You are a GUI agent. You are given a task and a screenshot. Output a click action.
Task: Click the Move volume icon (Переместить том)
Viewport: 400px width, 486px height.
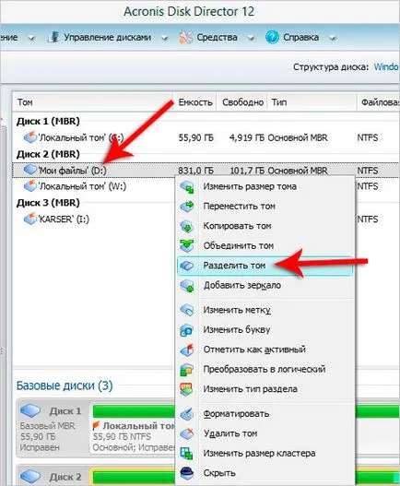click(187, 207)
